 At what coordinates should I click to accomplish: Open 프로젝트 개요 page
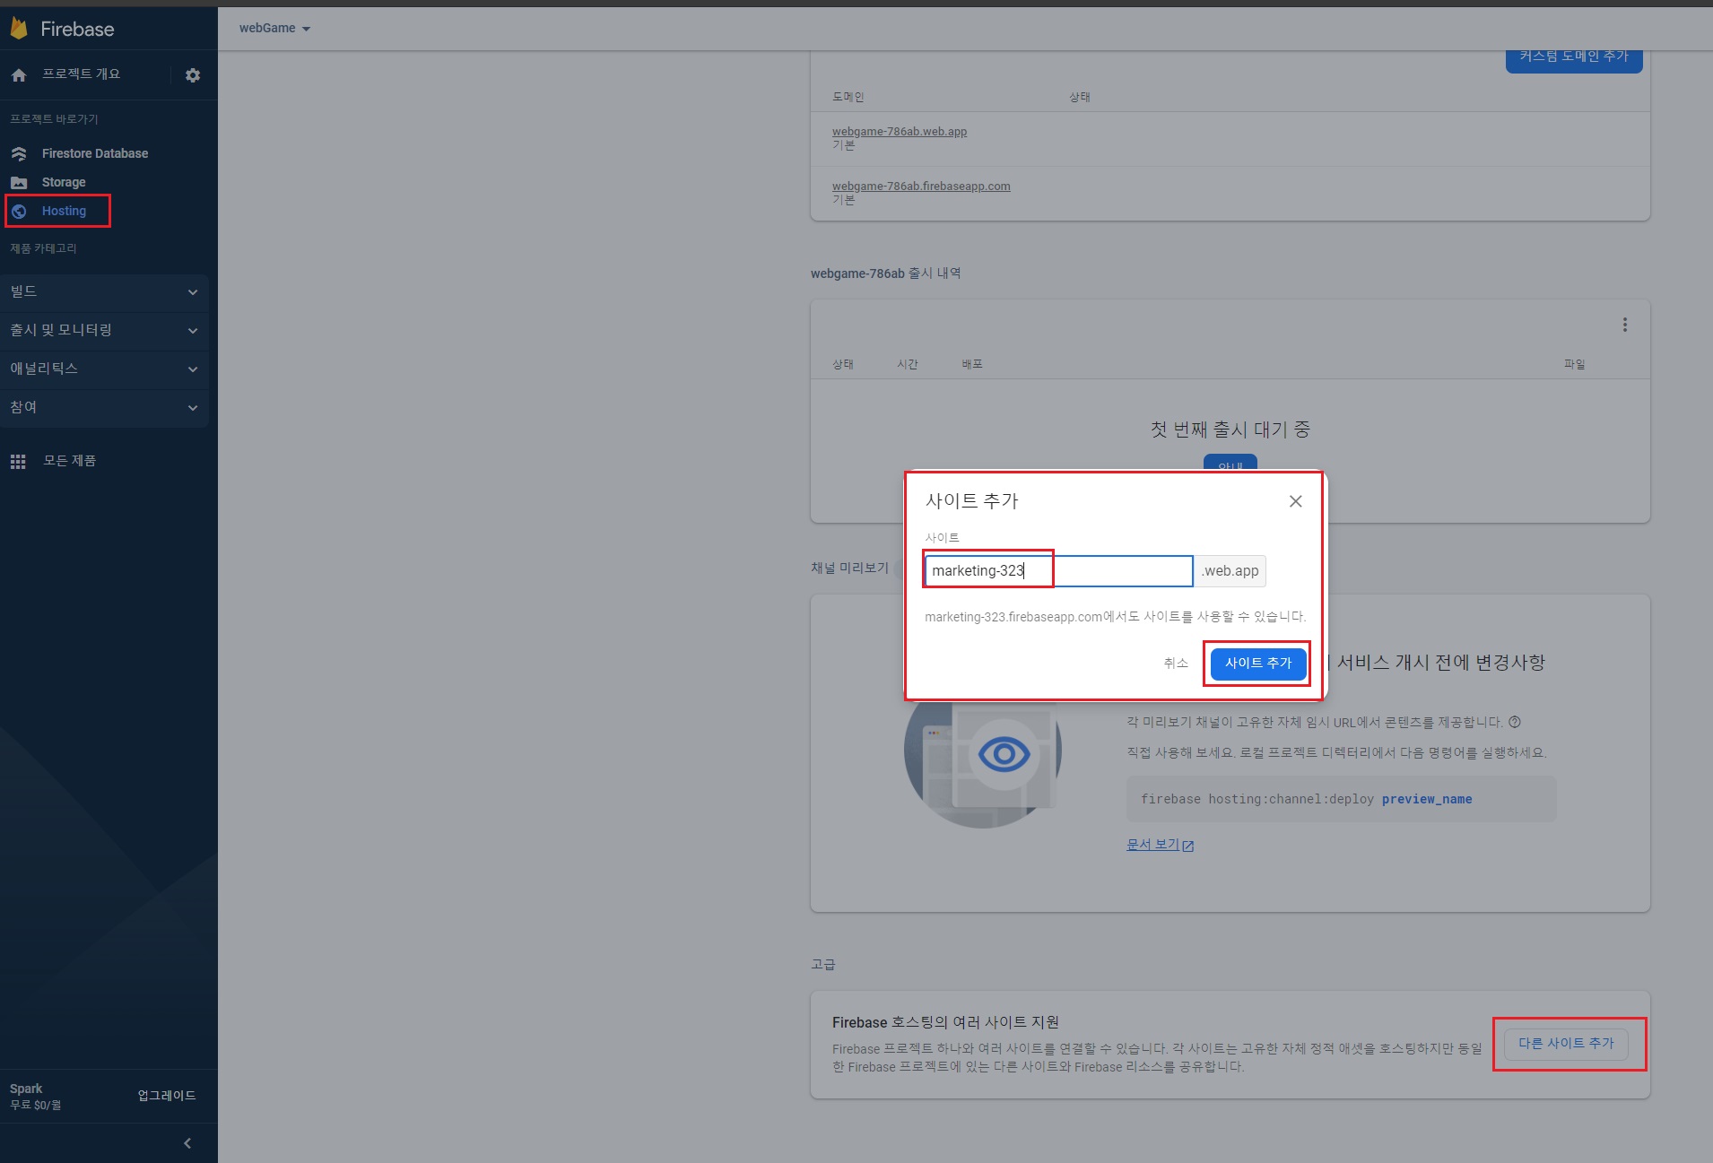pyautogui.click(x=81, y=74)
